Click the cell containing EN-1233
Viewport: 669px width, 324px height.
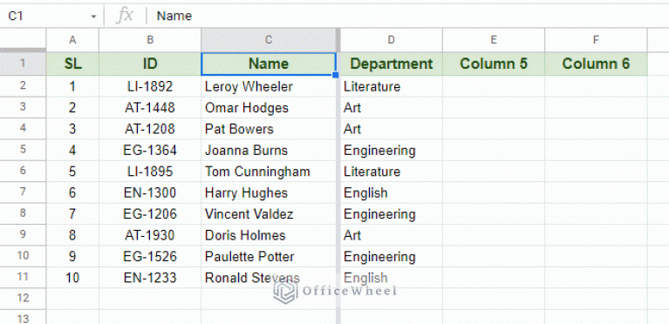pos(150,278)
